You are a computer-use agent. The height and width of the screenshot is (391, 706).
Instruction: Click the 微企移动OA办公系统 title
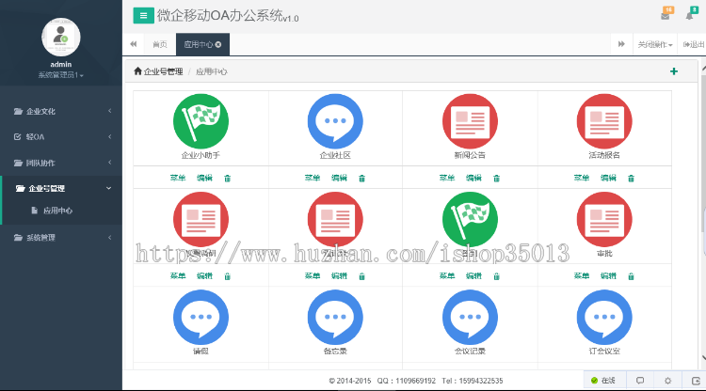219,16
